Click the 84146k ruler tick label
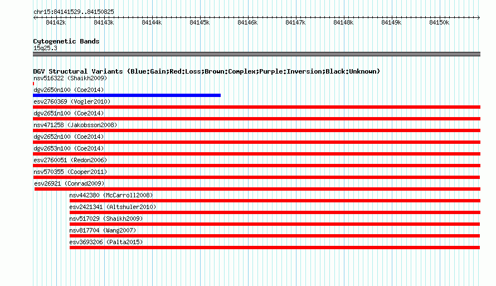The image size is (496, 286). pyautogui.click(x=247, y=22)
